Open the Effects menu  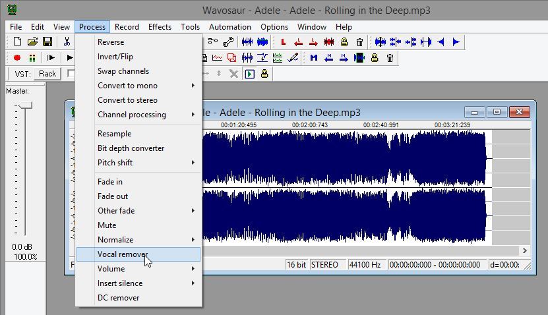pos(160,27)
